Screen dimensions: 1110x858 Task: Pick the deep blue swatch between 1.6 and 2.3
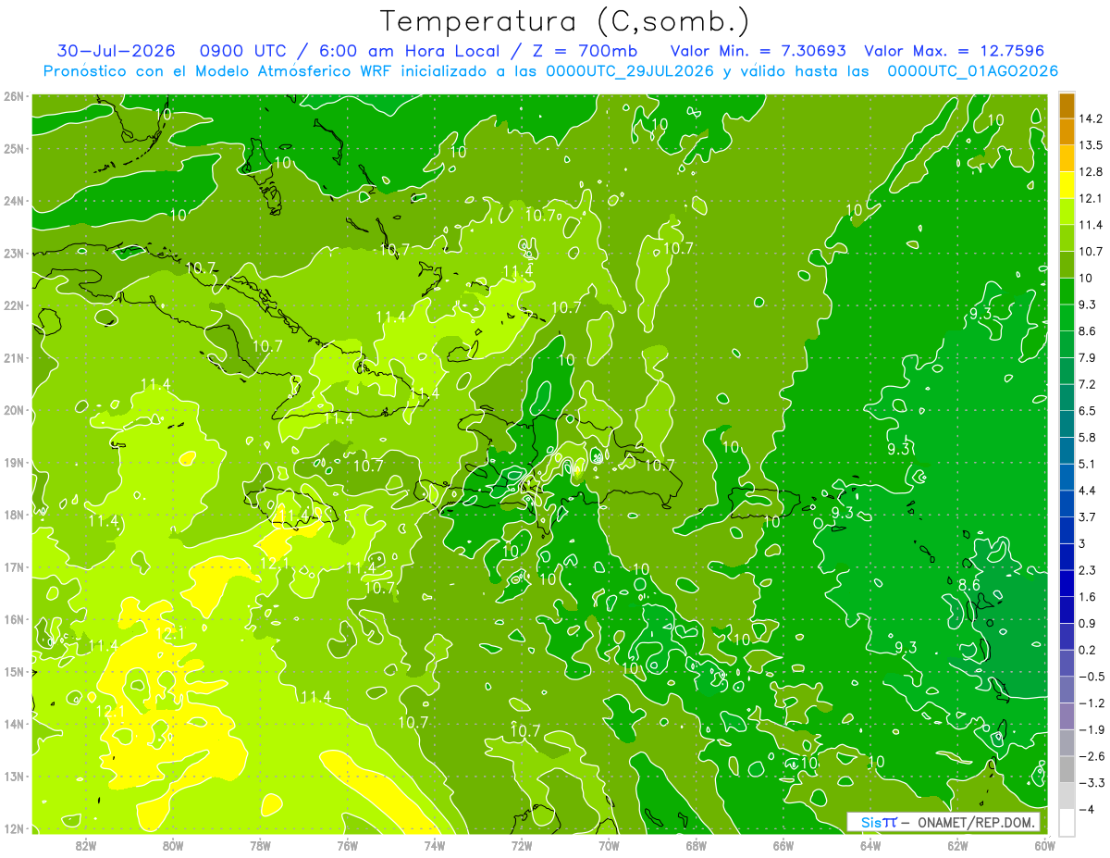pyautogui.click(x=1067, y=583)
